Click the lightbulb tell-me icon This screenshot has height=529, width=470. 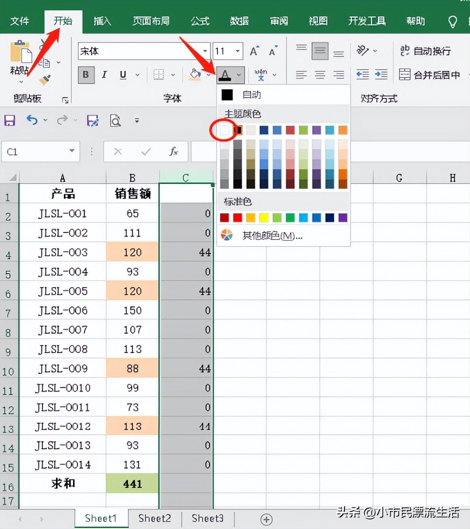point(452,21)
